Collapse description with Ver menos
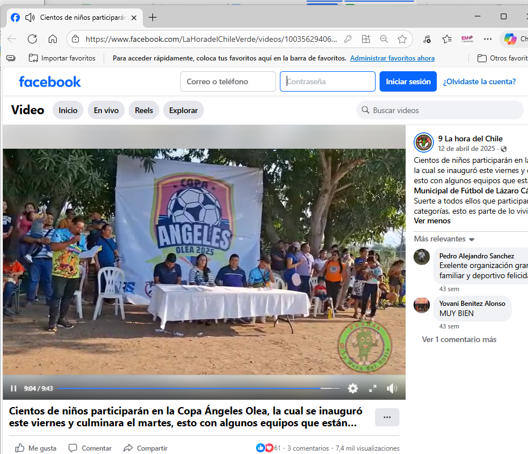 click(432, 221)
